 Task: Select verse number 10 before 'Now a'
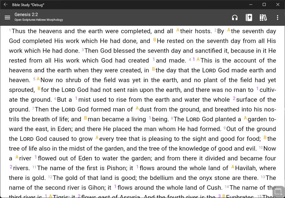[x=261, y=148]
